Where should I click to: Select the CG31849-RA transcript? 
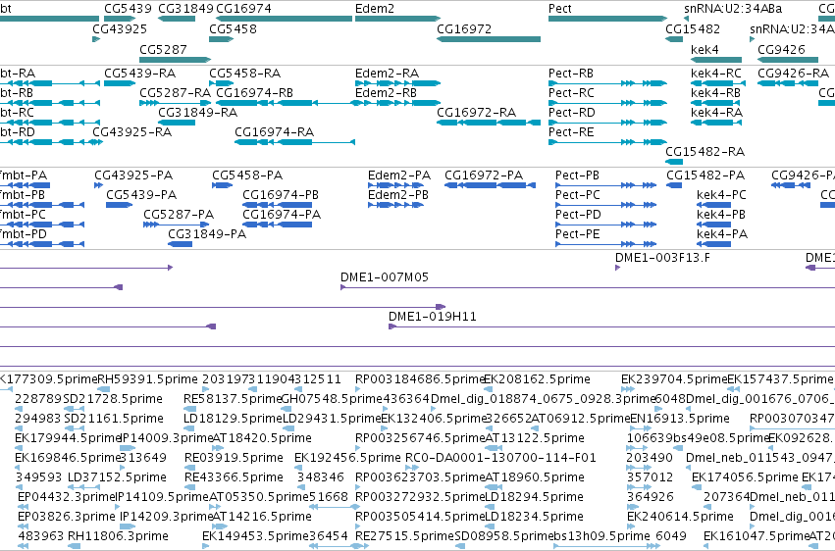(177, 123)
